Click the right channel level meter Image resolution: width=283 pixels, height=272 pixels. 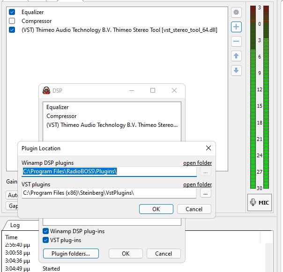(x=266, y=97)
